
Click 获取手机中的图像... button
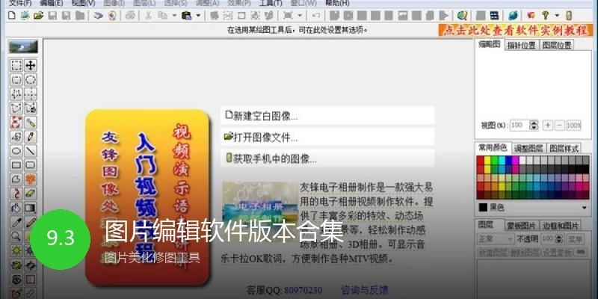(x=327, y=158)
